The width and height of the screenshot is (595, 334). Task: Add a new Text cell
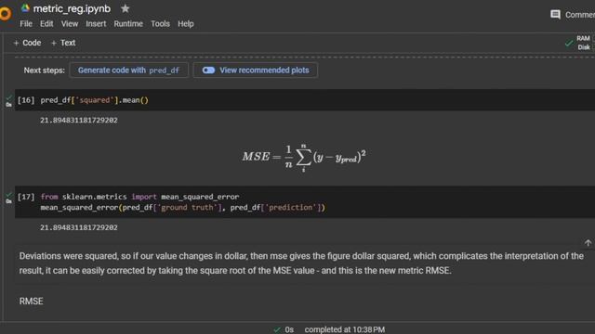pos(63,43)
